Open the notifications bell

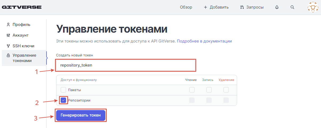(x=277, y=7)
